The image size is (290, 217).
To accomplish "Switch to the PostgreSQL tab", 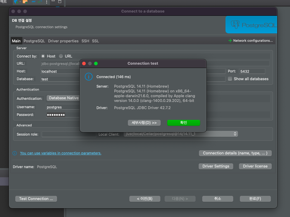I will click(34, 41).
